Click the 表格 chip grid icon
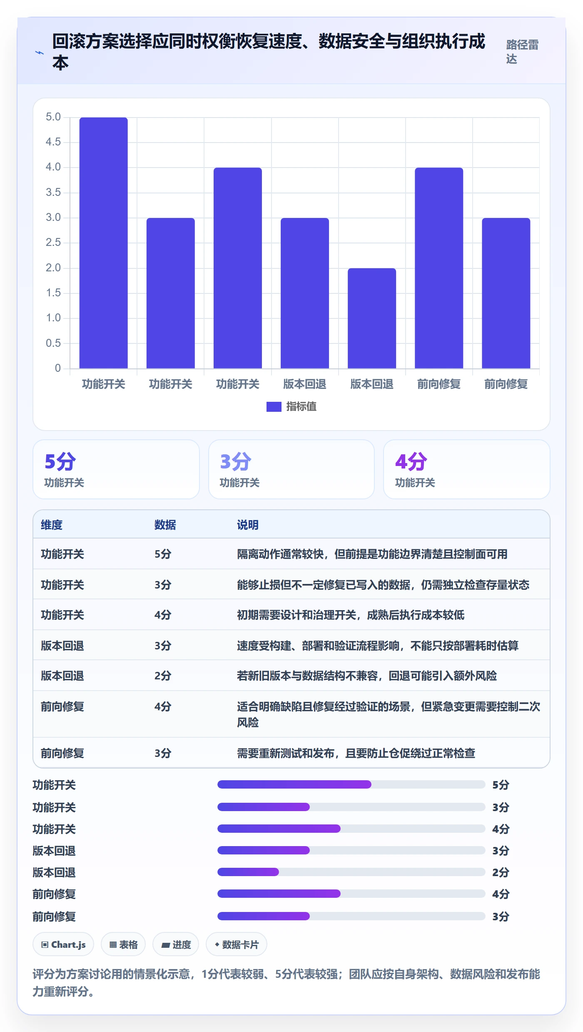The height and width of the screenshot is (1032, 583). pyautogui.click(x=113, y=944)
